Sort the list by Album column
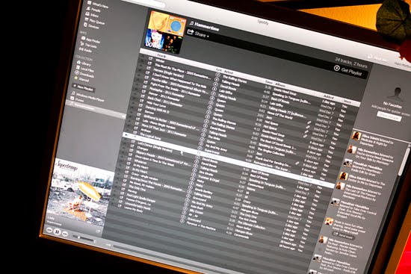 click(279, 84)
